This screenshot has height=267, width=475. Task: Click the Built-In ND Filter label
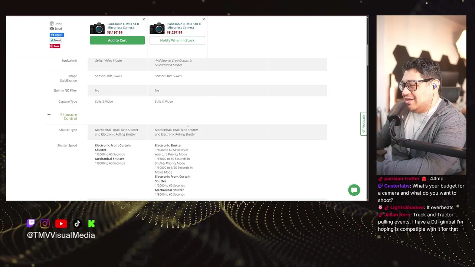[x=65, y=90]
